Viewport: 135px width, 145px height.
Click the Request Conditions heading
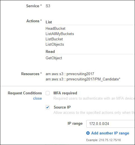[25, 93]
